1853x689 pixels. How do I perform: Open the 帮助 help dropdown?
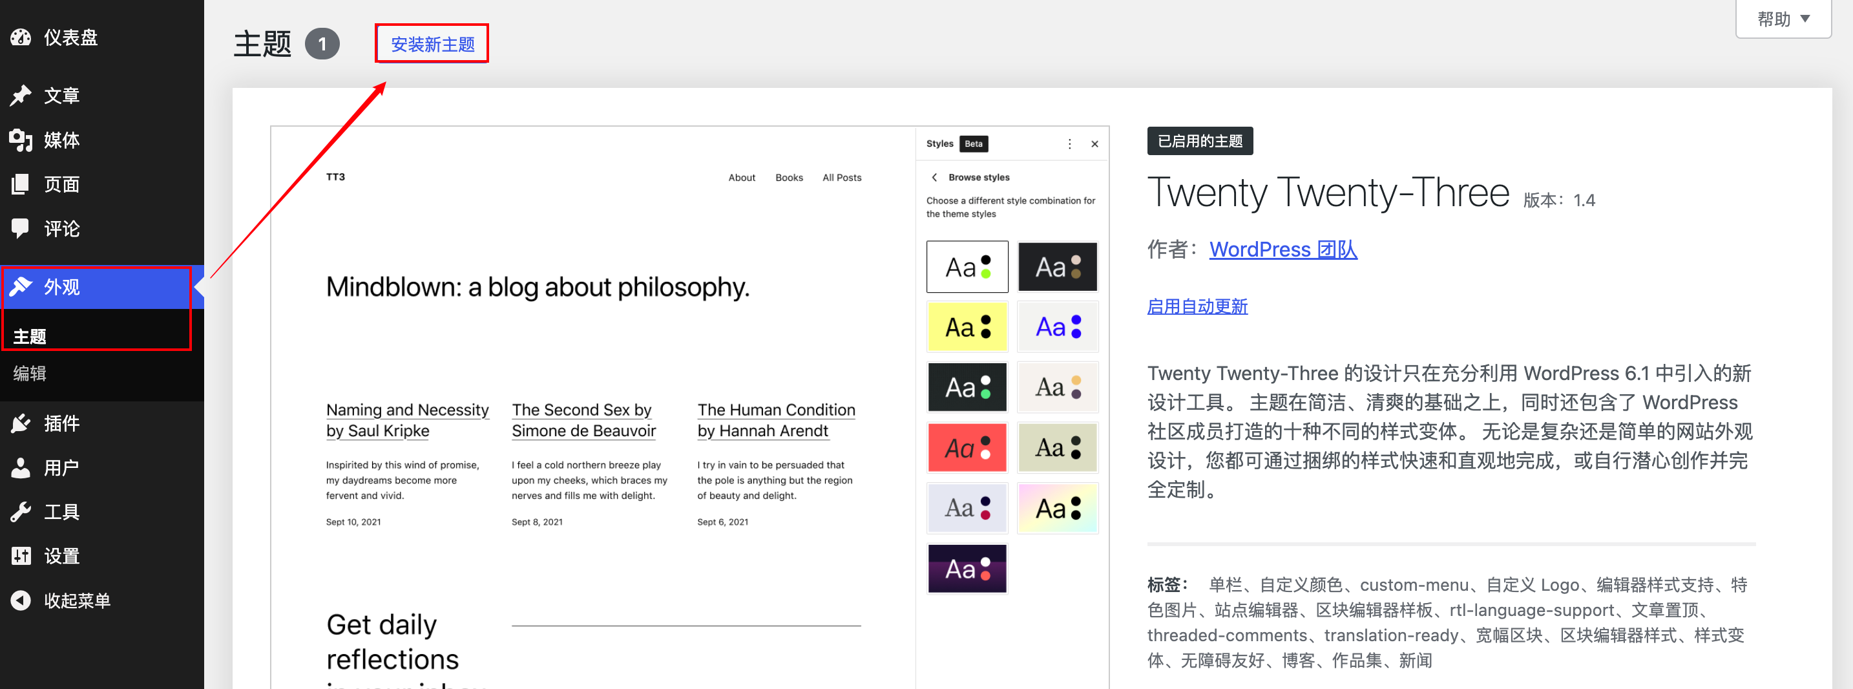tap(1783, 19)
